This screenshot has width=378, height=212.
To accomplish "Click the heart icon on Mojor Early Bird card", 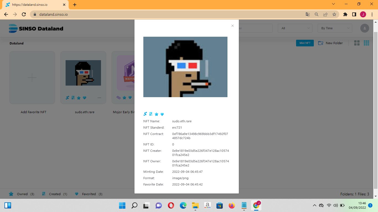I will click(130, 98).
